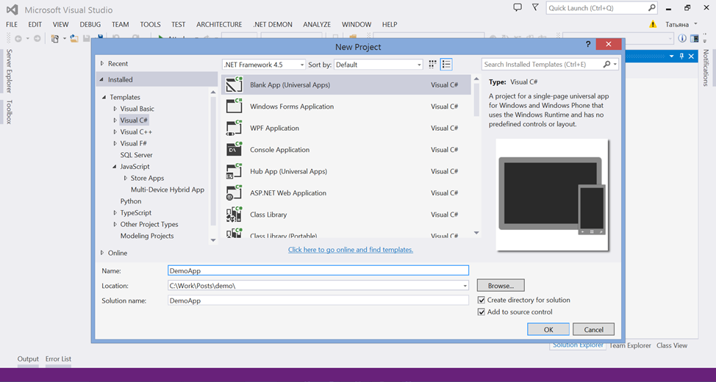Expand the Recent section

102,63
